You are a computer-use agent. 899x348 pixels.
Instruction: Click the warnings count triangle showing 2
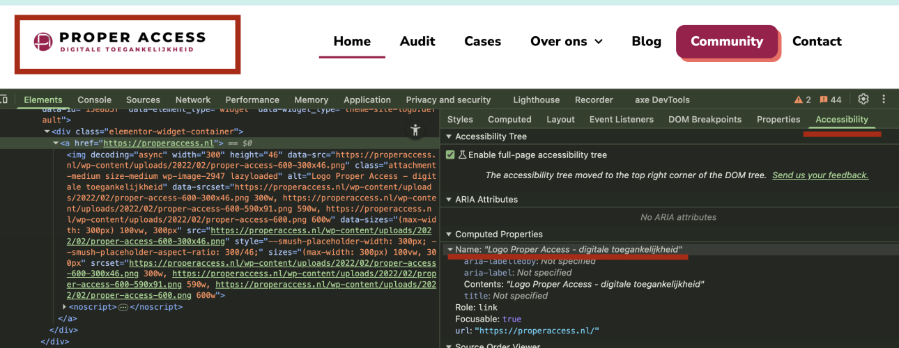(803, 100)
